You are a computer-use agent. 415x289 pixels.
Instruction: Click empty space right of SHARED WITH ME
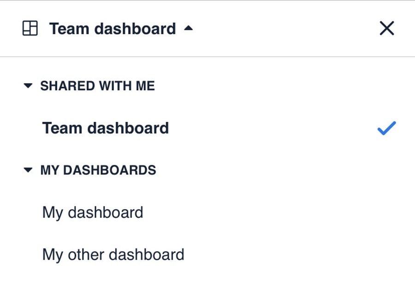[x=277, y=86]
